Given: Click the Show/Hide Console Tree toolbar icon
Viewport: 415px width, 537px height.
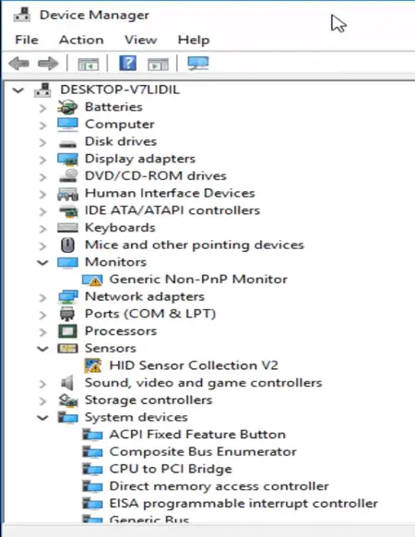Looking at the screenshot, I should click(89, 64).
